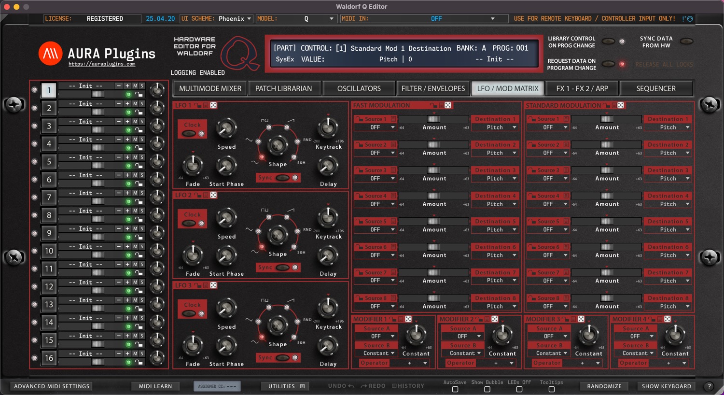Image resolution: width=724 pixels, height=395 pixels.
Task: Lock the Fast Modulation section
Action: tap(433, 105)
